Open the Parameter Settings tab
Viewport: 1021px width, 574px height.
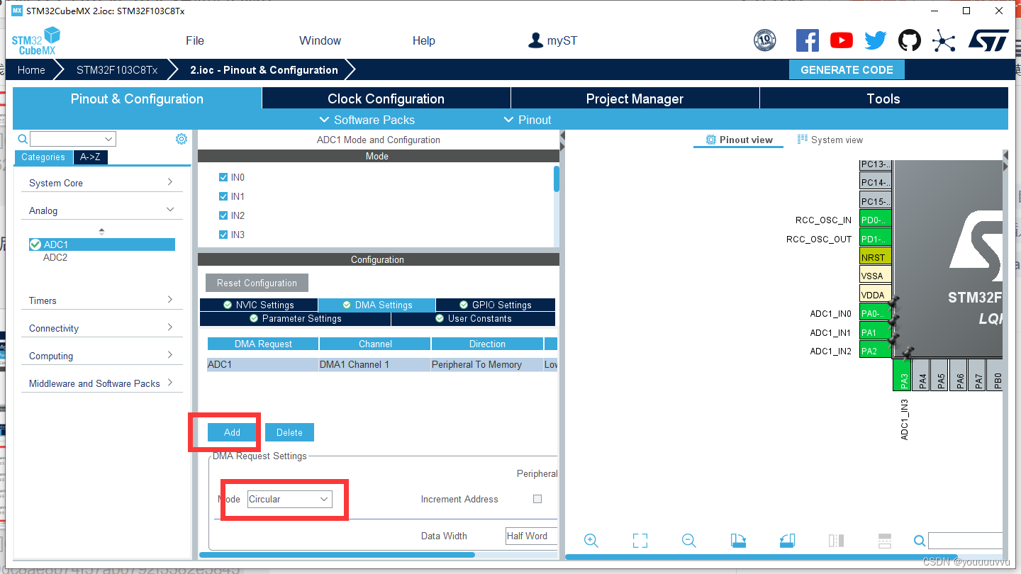[x=295, y=318]
